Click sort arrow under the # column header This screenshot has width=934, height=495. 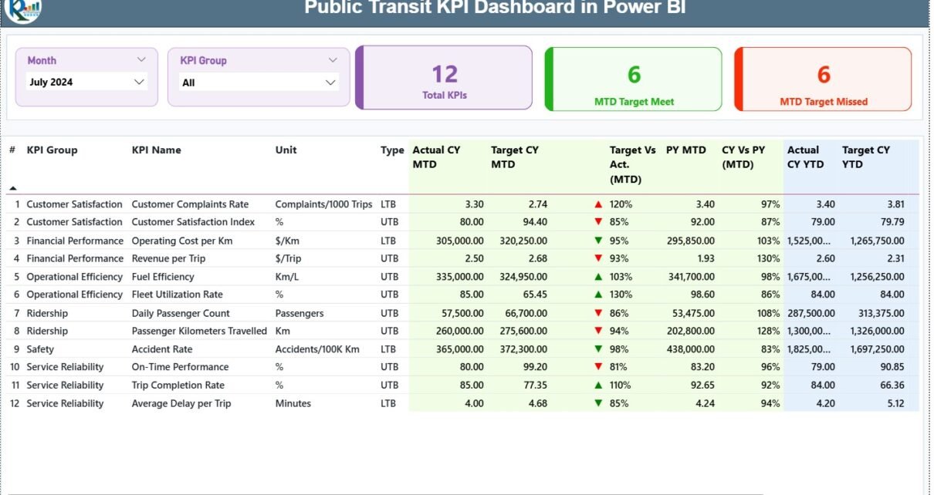coord(12,188)
